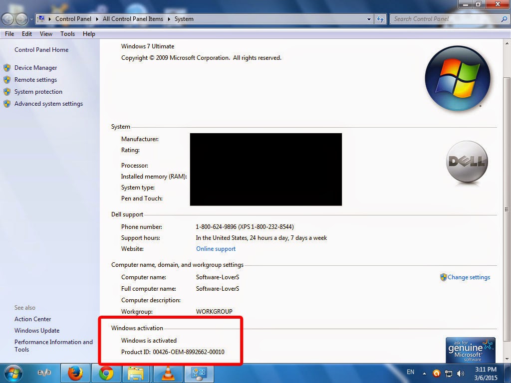Click the EN language indicator
Viewport: 511px width, 383px height.
410,372
